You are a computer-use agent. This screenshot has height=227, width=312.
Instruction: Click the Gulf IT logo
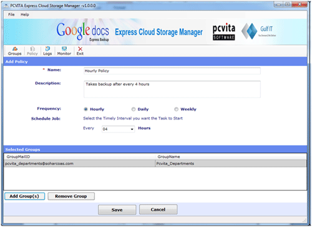click(258, 31)
